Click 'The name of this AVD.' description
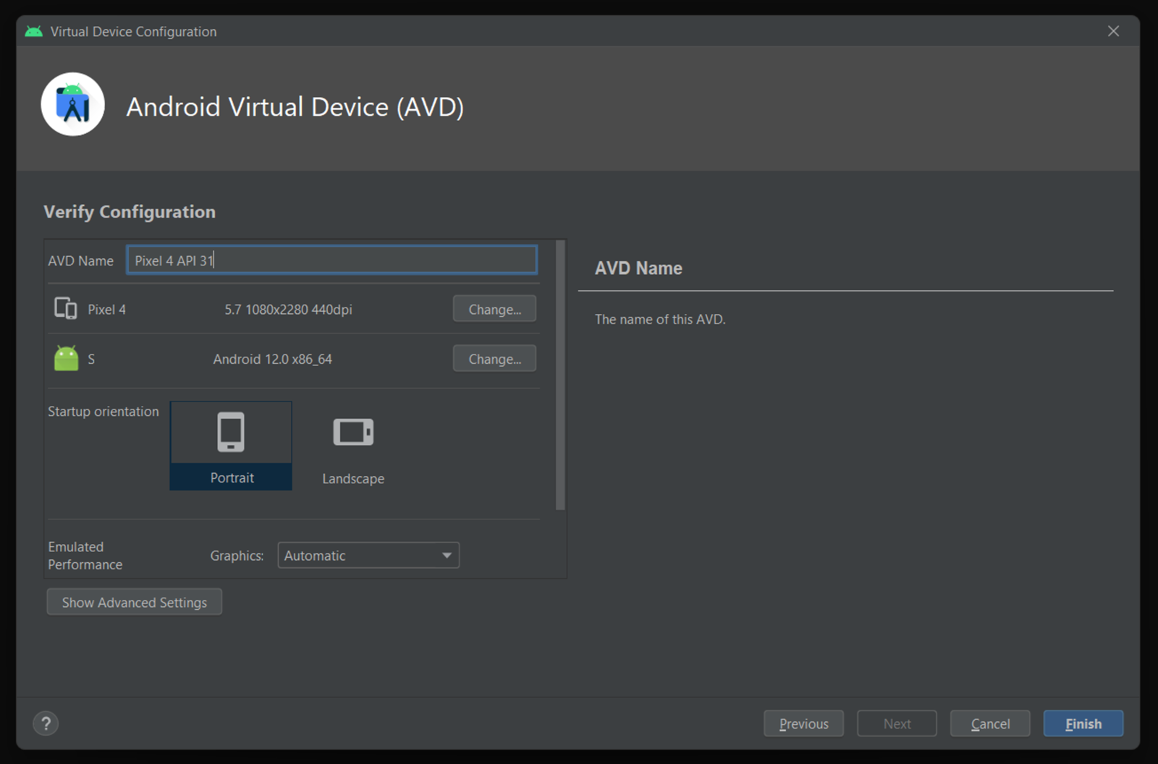The width and height of the screenshot is (1158, 764). (x=660, y=319)
